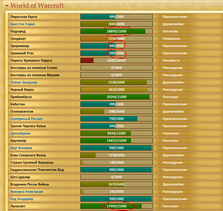Click the Оргриммар 499/1000 reputation bar
This screenshot has width=223, height=211.
[x=116, y=46]
